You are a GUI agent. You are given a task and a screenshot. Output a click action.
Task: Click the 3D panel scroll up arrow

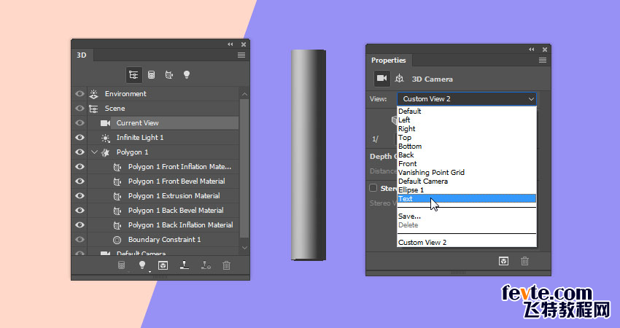point(244,94)
